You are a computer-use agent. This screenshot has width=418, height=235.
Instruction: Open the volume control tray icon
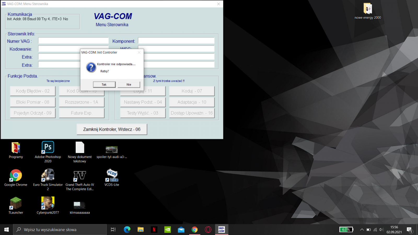[381, 230]
